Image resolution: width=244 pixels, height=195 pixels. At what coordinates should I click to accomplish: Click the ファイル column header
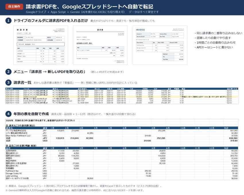click(26, 89)
